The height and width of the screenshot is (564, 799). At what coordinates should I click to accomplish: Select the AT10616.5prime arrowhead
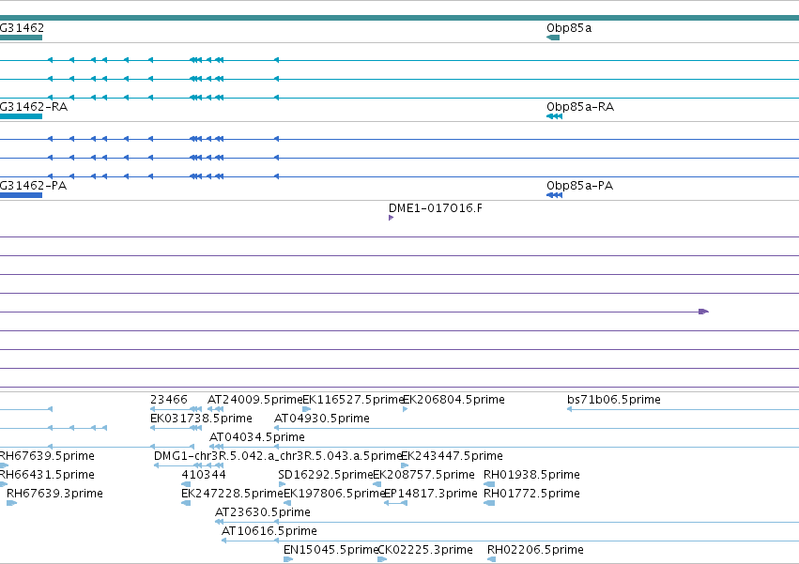point(224,541)
